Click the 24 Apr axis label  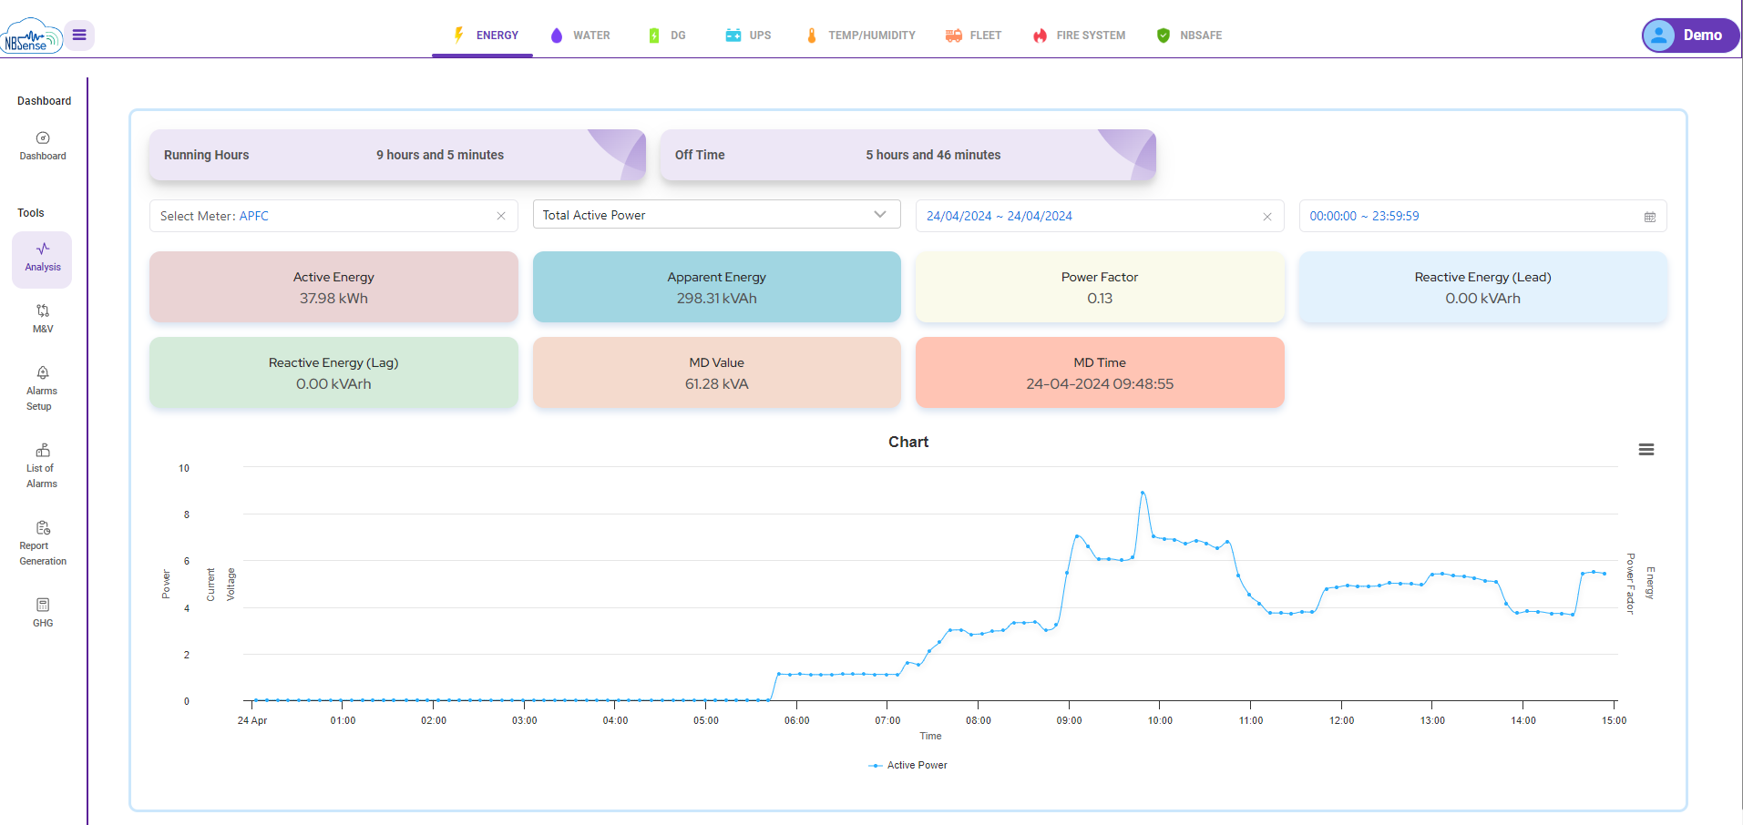click(252, 720)
